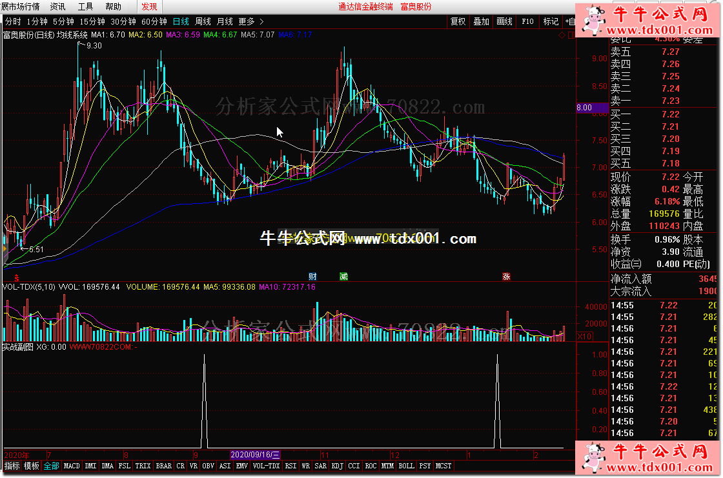Click the red 涨 event marker
This screenshot has height=478, width=723.
(506, 277)
